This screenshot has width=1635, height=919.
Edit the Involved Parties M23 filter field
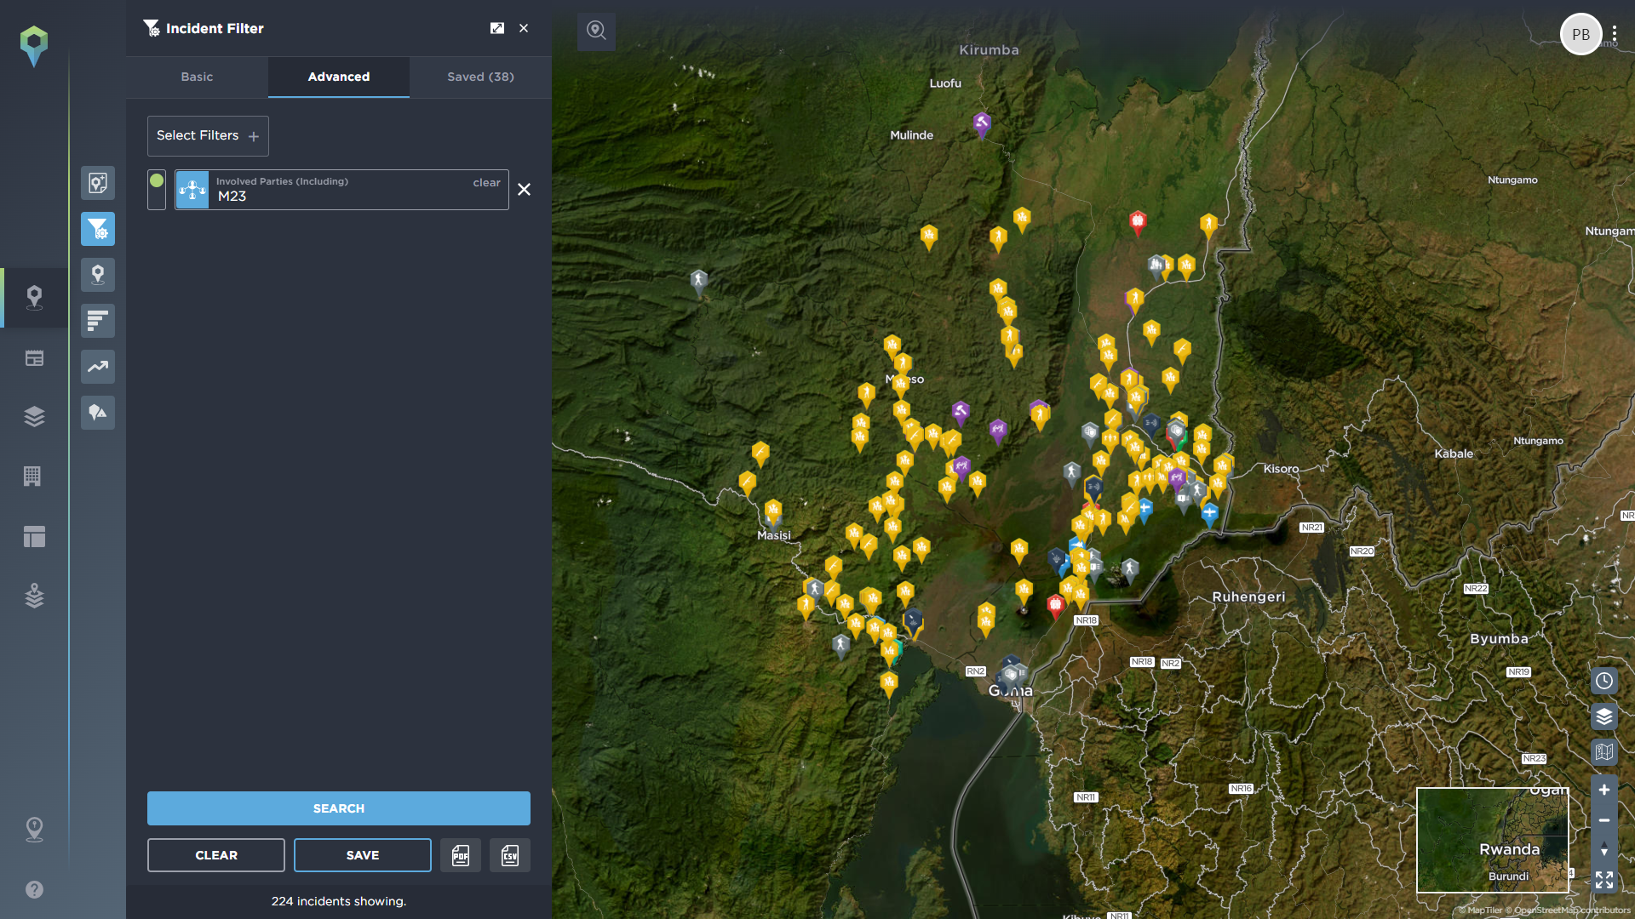point(341,190)
